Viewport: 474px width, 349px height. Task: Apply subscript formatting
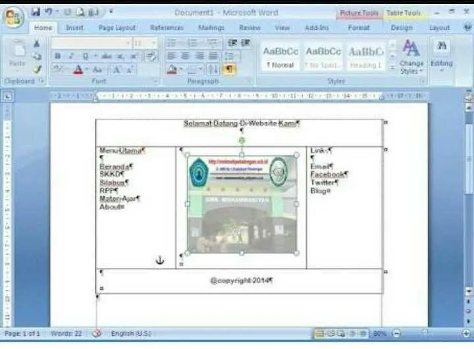[120, 56]
